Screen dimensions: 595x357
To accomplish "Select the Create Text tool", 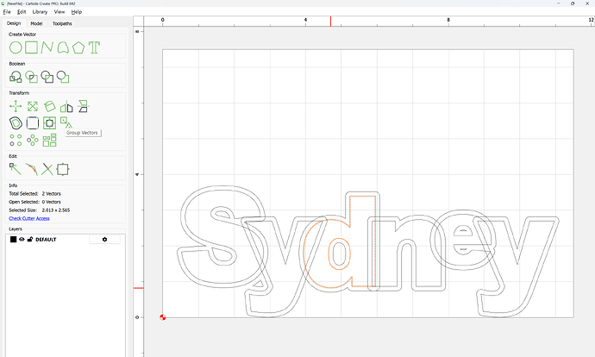I will tap(94, 47).
